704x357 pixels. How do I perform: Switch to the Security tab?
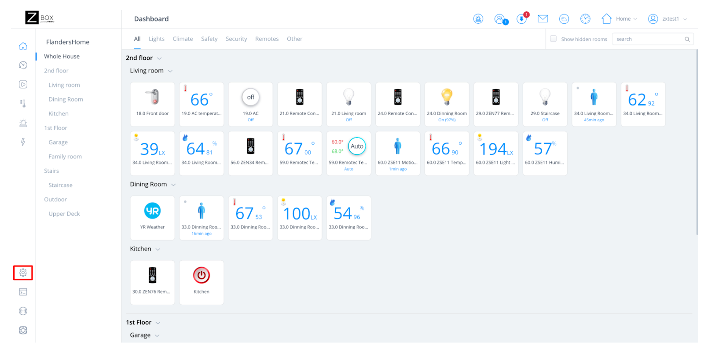[236, 39]
